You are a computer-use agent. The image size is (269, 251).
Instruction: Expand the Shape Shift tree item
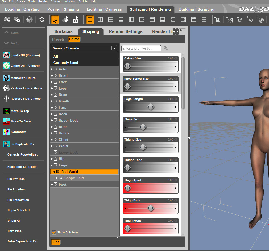pos(57,178)
